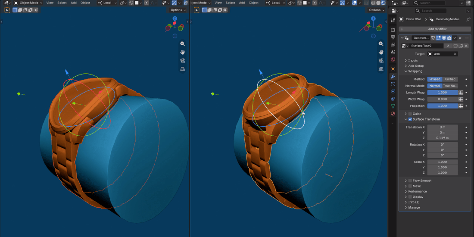Select True Normal mode option
This screenshot has width=474, height=237.
point(450,86)
